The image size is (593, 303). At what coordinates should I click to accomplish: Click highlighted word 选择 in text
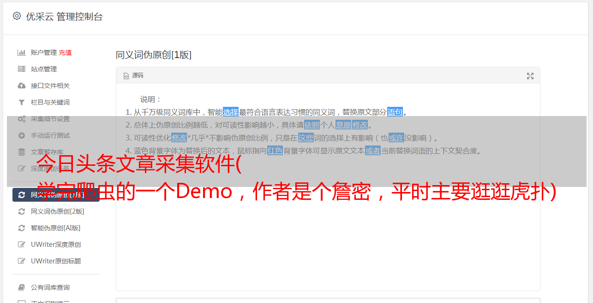click(x=231, y=112)
